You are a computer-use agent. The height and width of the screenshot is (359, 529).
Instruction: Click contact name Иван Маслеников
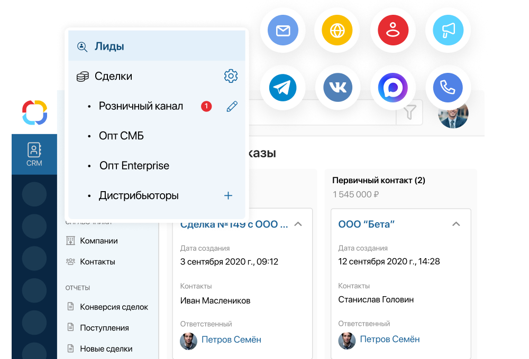(215, 300)
